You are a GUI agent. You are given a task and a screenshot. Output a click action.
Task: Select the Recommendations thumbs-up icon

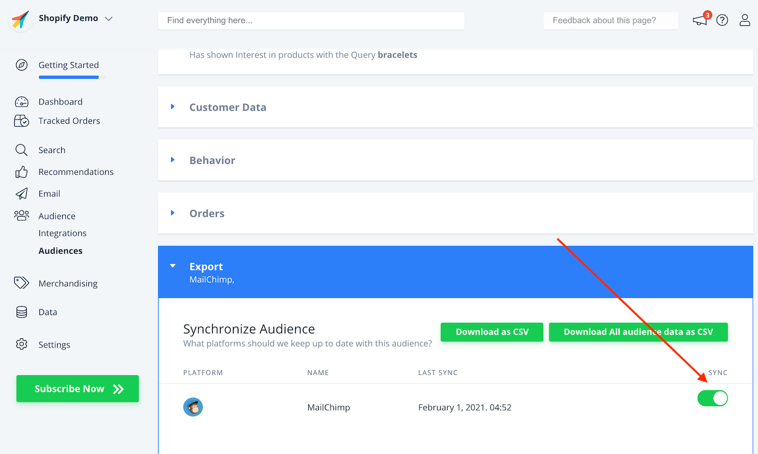pyautogui.click(x=21, y=172)
